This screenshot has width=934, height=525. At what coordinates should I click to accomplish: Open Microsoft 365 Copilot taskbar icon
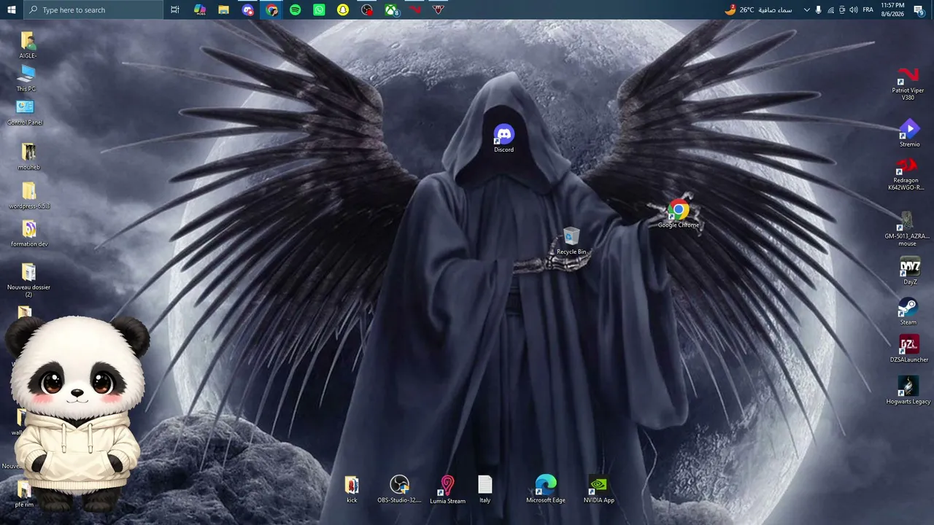point(200,9)
